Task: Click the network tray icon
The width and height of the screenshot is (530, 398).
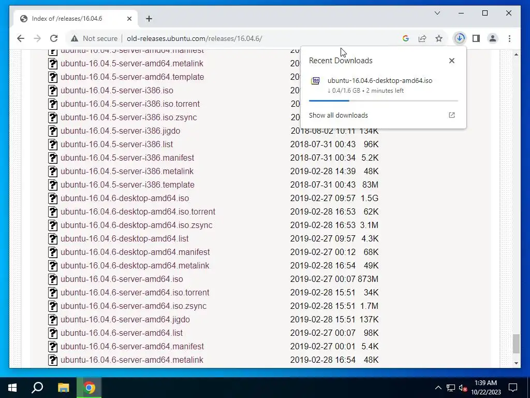Action: pos(451,388)
